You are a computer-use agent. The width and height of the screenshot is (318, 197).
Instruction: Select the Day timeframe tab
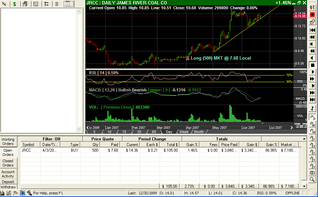tap(169, 132)
